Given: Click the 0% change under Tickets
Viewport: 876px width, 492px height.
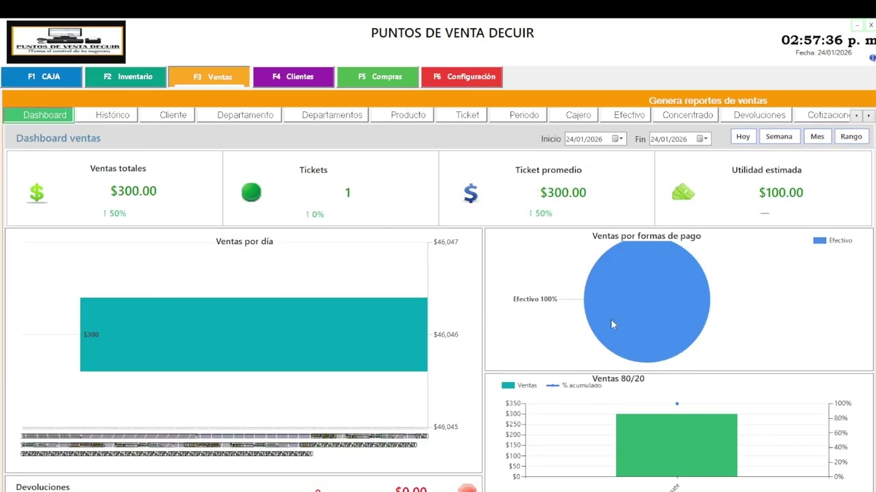Looking at the screenshot, I should point(315,215).
